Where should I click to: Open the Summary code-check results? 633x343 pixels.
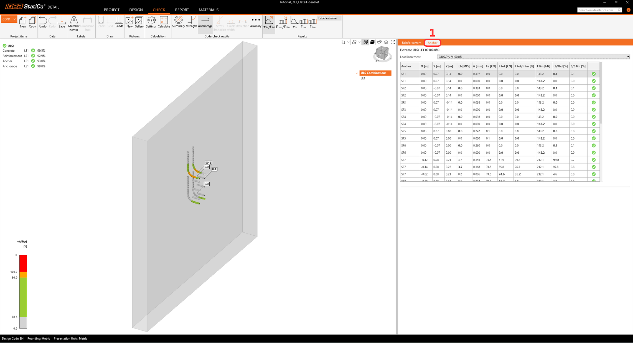coord(178,22)
